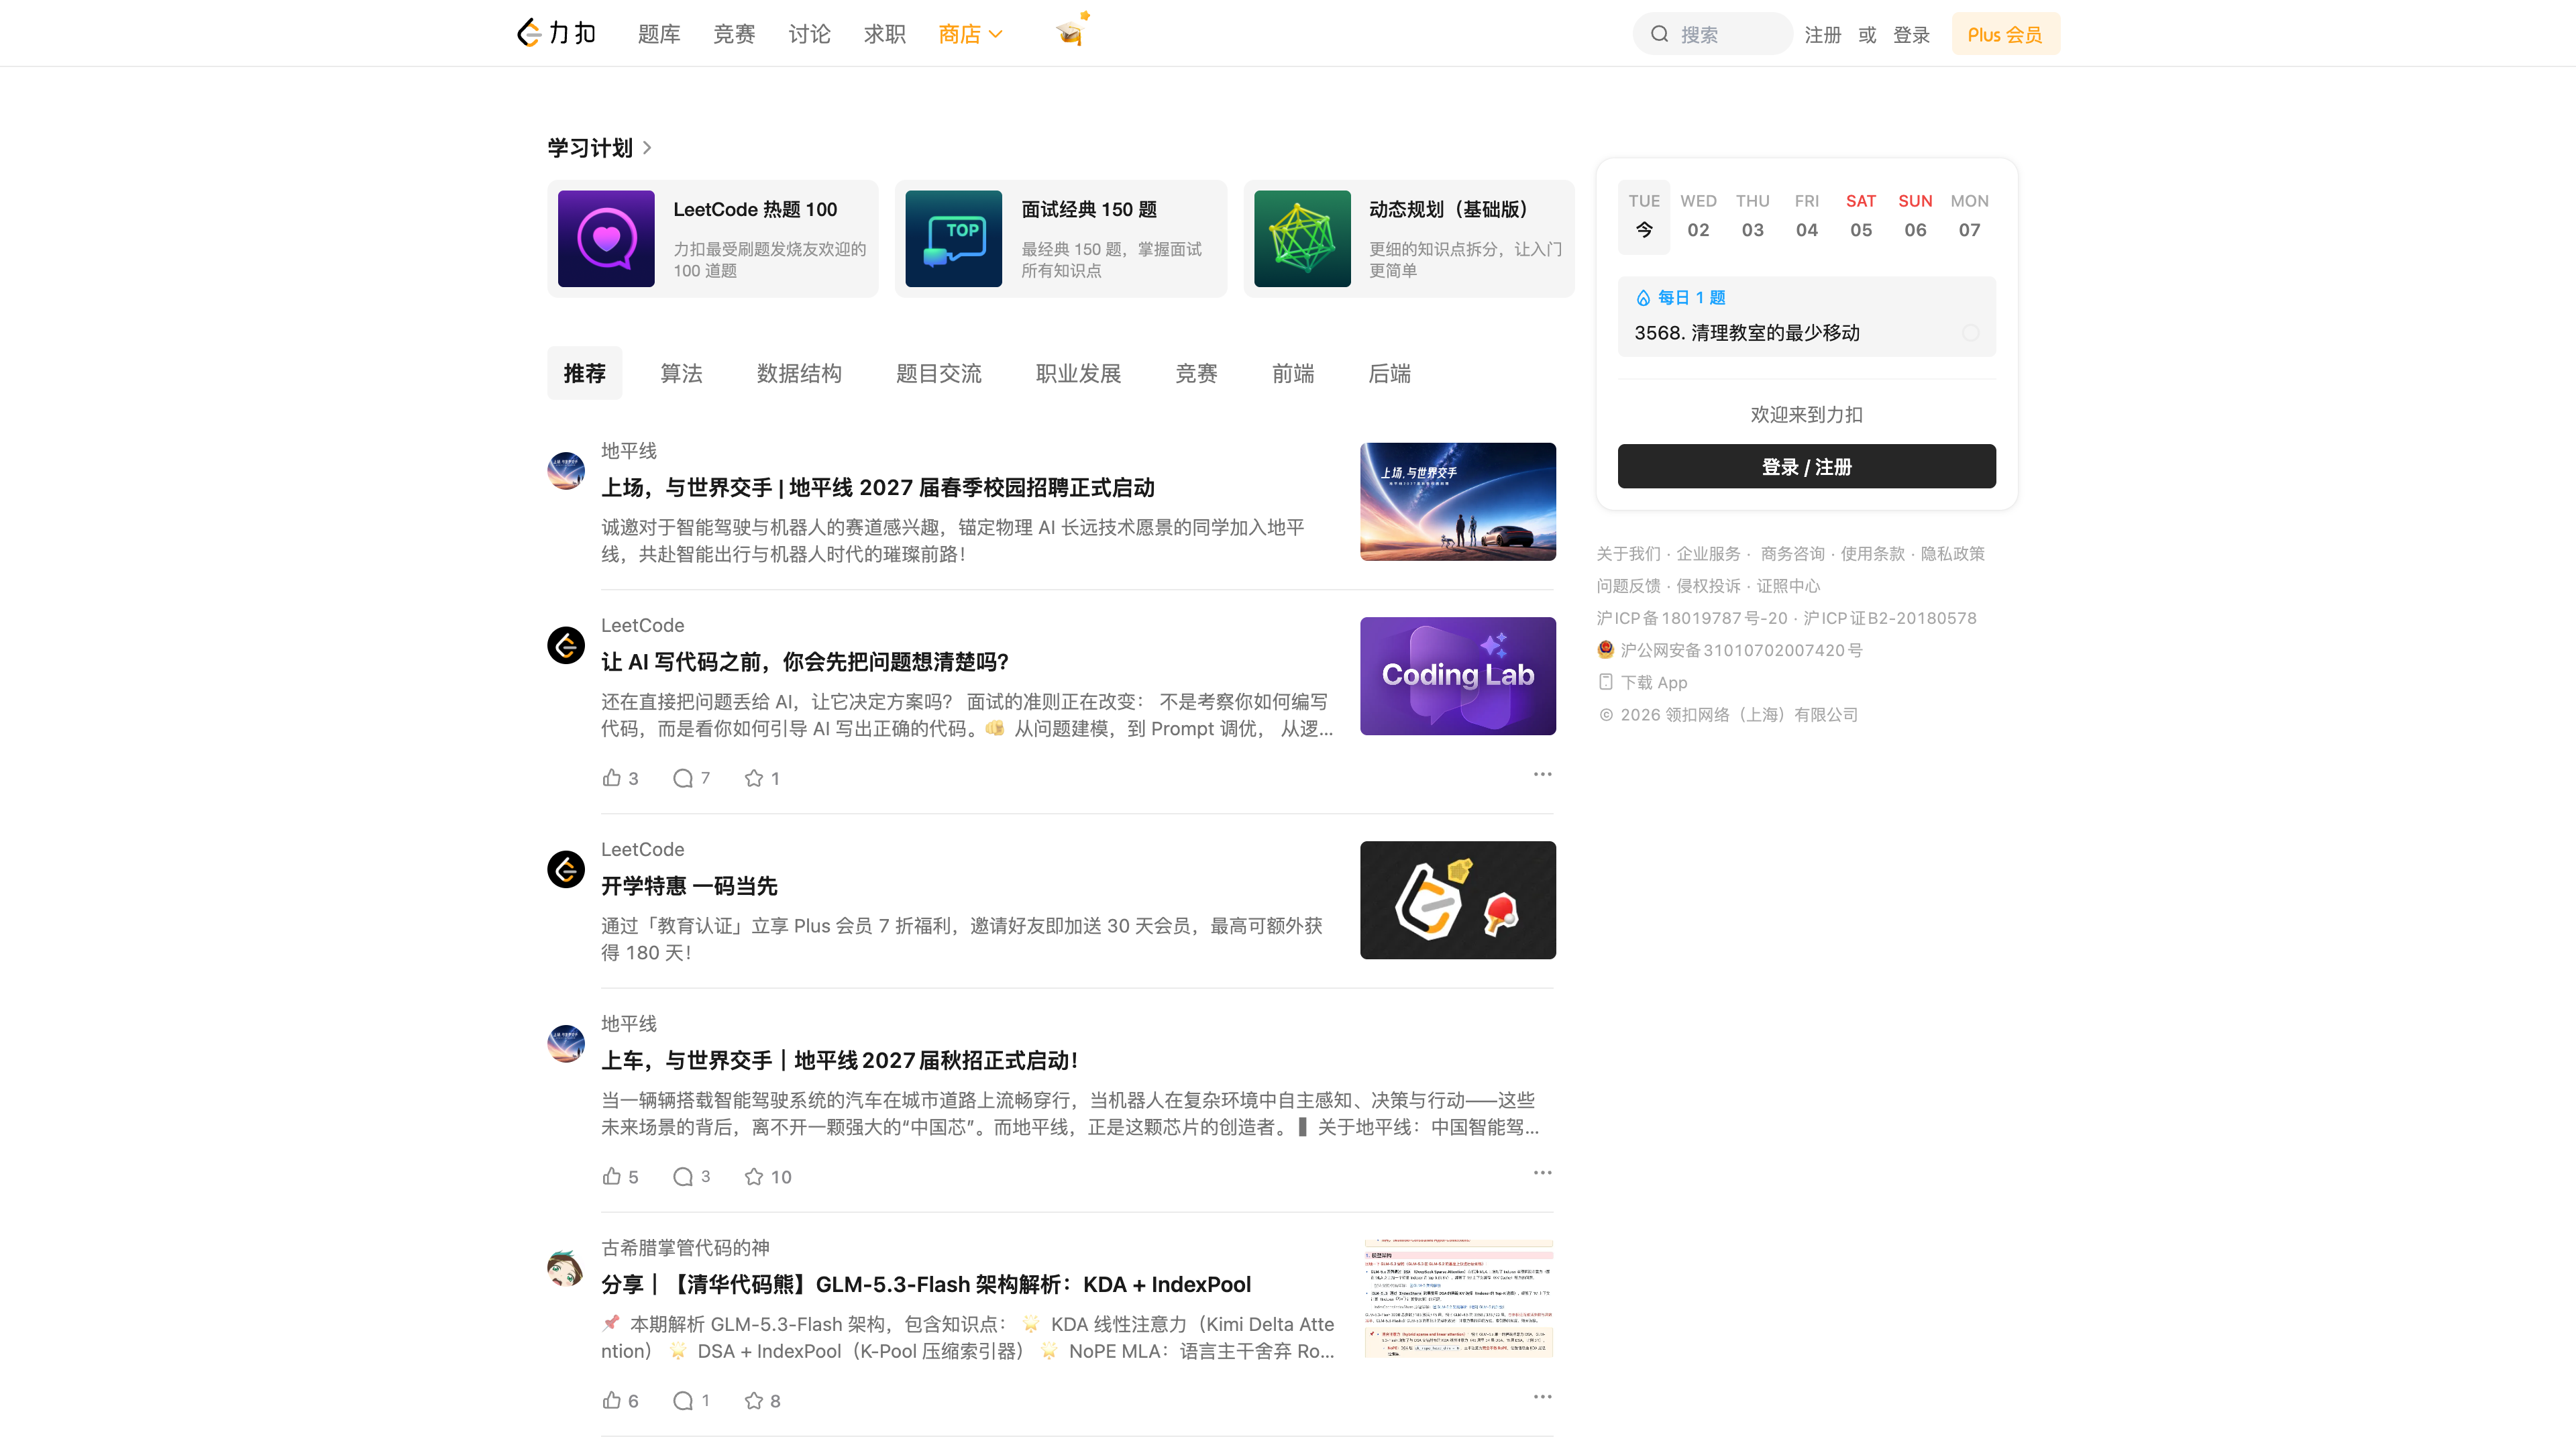Image resolution: width=2576 pixels, height=1449 pixels.
Task: Open the 上场,与世界交手 post thumbnail
Action: 1457,502
